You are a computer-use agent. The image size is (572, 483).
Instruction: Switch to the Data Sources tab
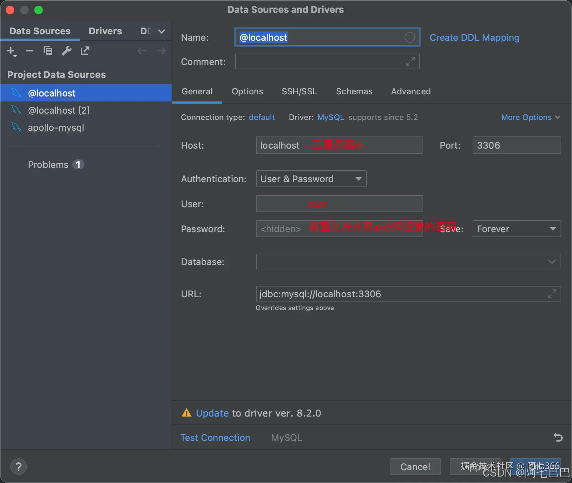[x=40, y=31]
